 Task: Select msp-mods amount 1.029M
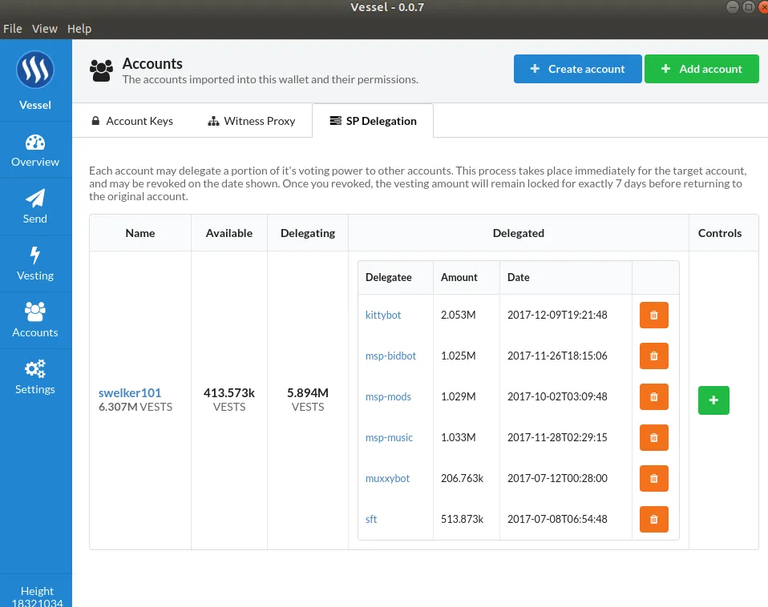click(x=458, y=396)
